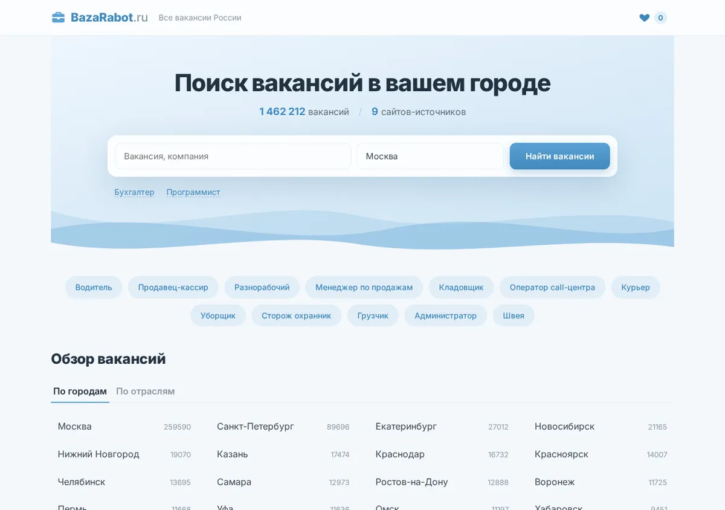Open vacancies for Нижний Новгород
This screenshot has width=725, height=510.
[x=124, y=454]
